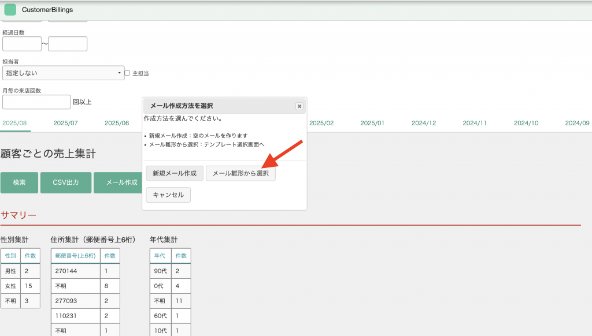Focus the 経過日数 end value field
Image resolution: width=592 pixels, height=336 pixels.
(68, 44)
